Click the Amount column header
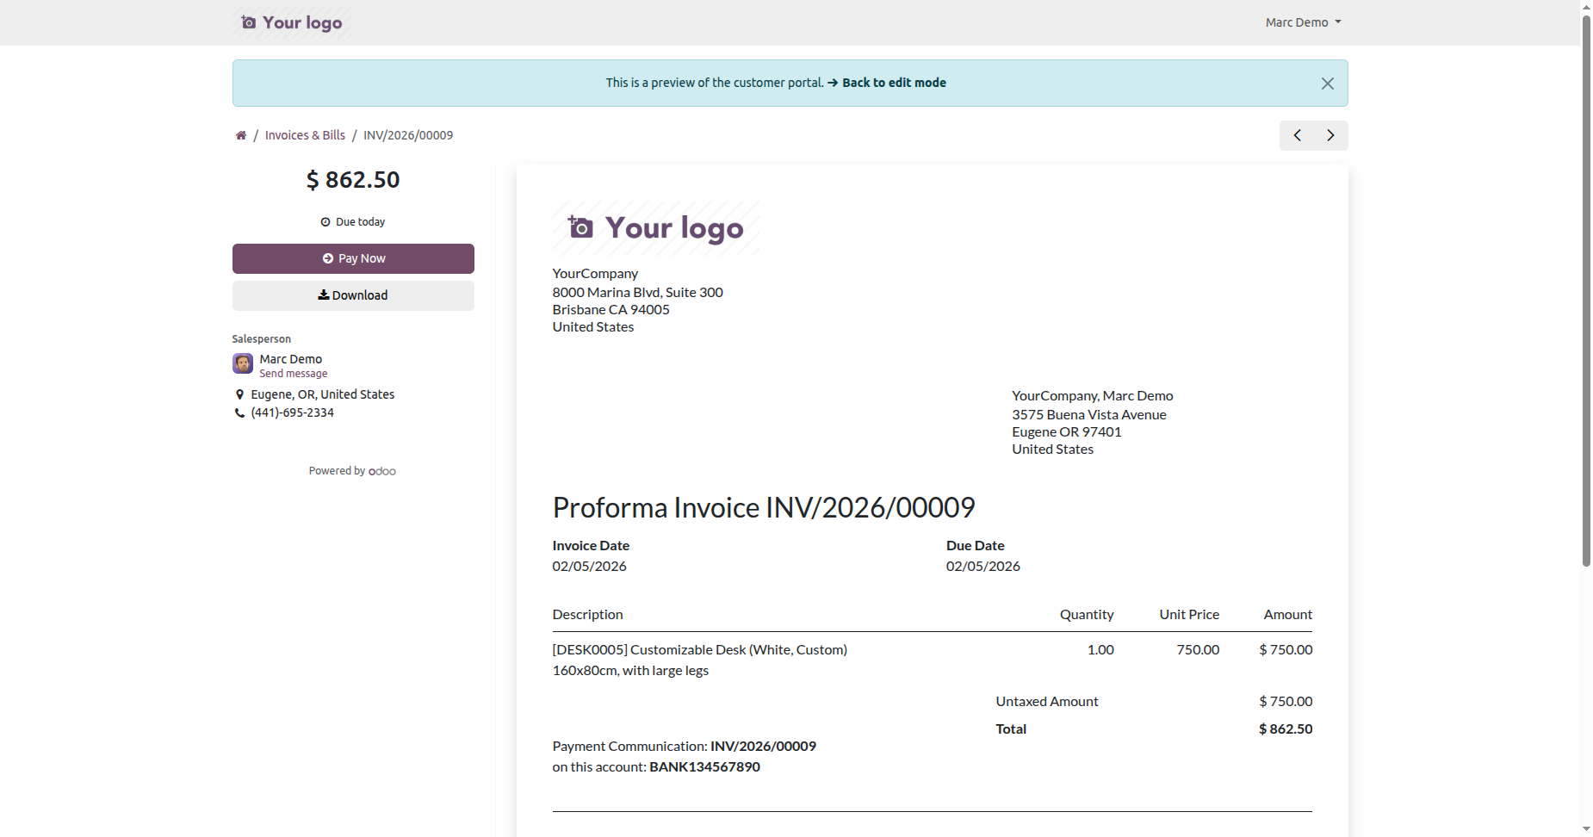 point(1288,615)
